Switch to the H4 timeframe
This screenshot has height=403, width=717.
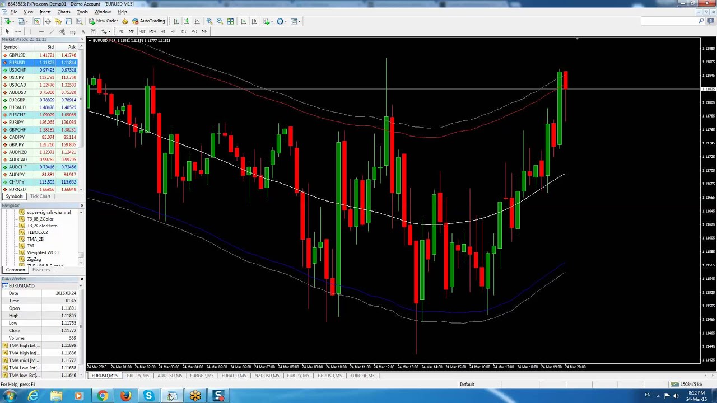pyautogui.click(x=173, y=31)
